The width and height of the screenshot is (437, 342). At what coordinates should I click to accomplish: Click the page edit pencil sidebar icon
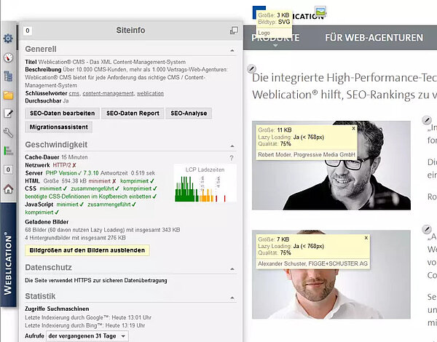point(8,113)
